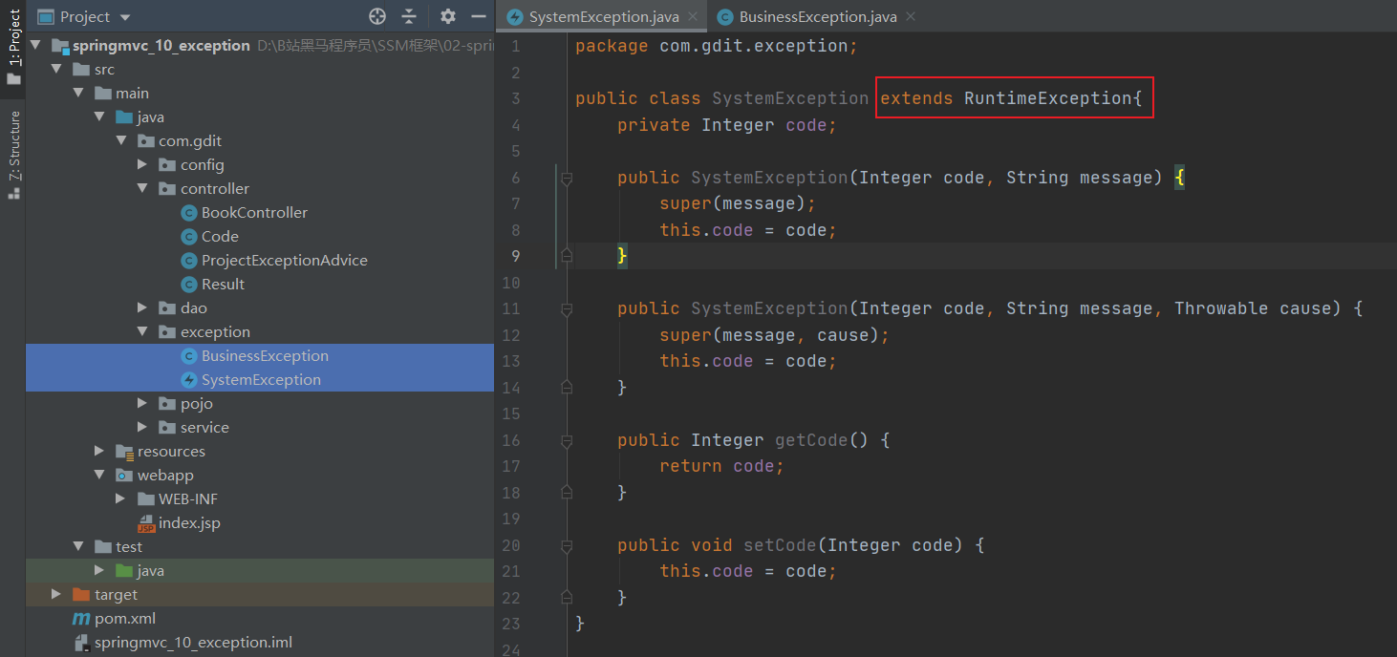Expand the pojo package

[142, 403]
